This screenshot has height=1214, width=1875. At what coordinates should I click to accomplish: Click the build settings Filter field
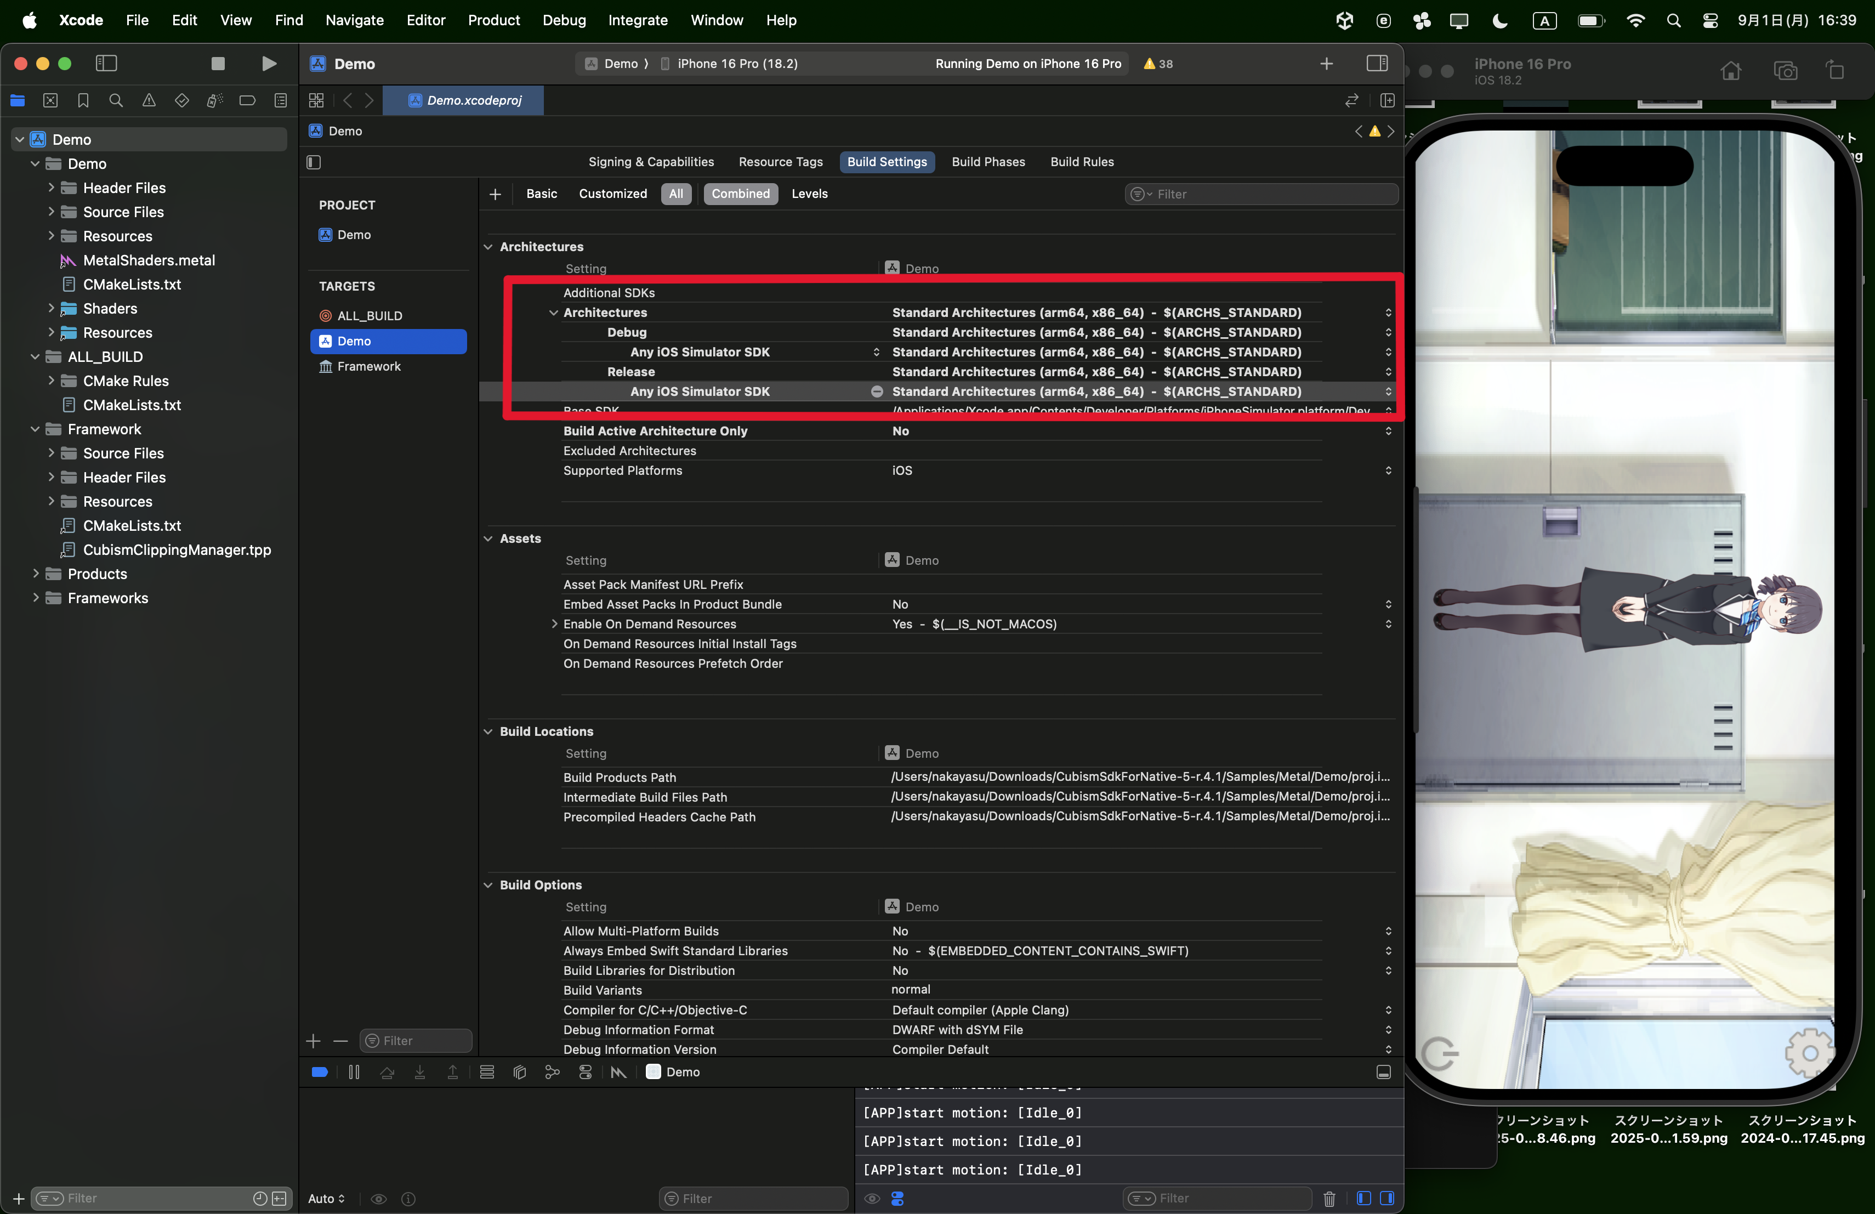[1262, 194]
